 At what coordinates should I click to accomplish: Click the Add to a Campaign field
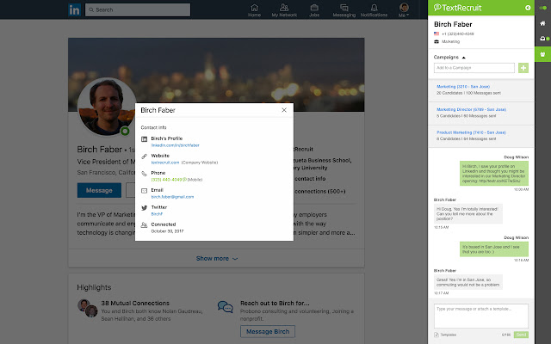(x=474, y=68)
